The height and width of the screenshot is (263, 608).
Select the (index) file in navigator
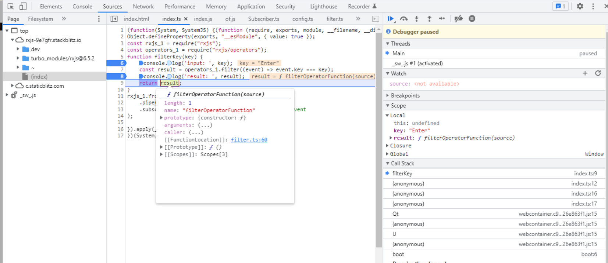[x=39, y=77]
